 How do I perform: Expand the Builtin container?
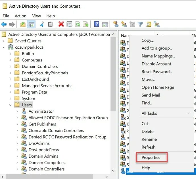(x=11, y=54)
